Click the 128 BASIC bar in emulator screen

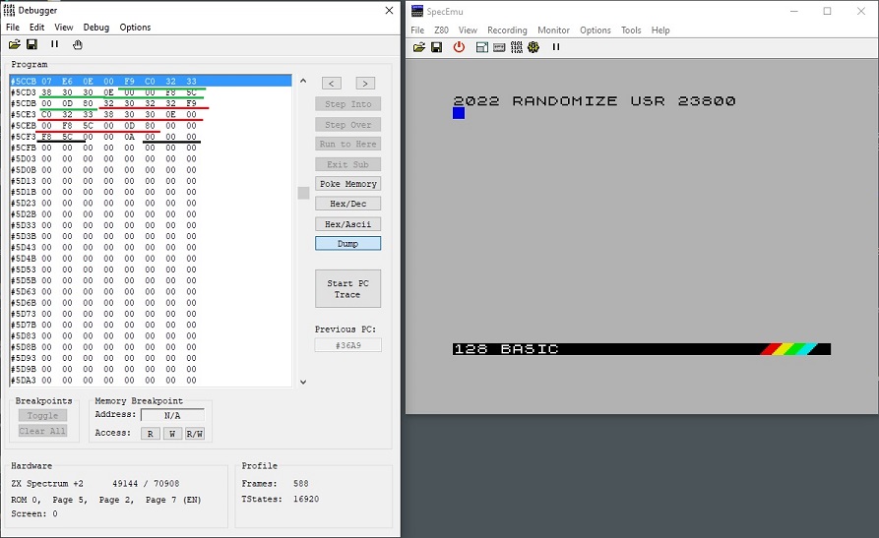642,349
